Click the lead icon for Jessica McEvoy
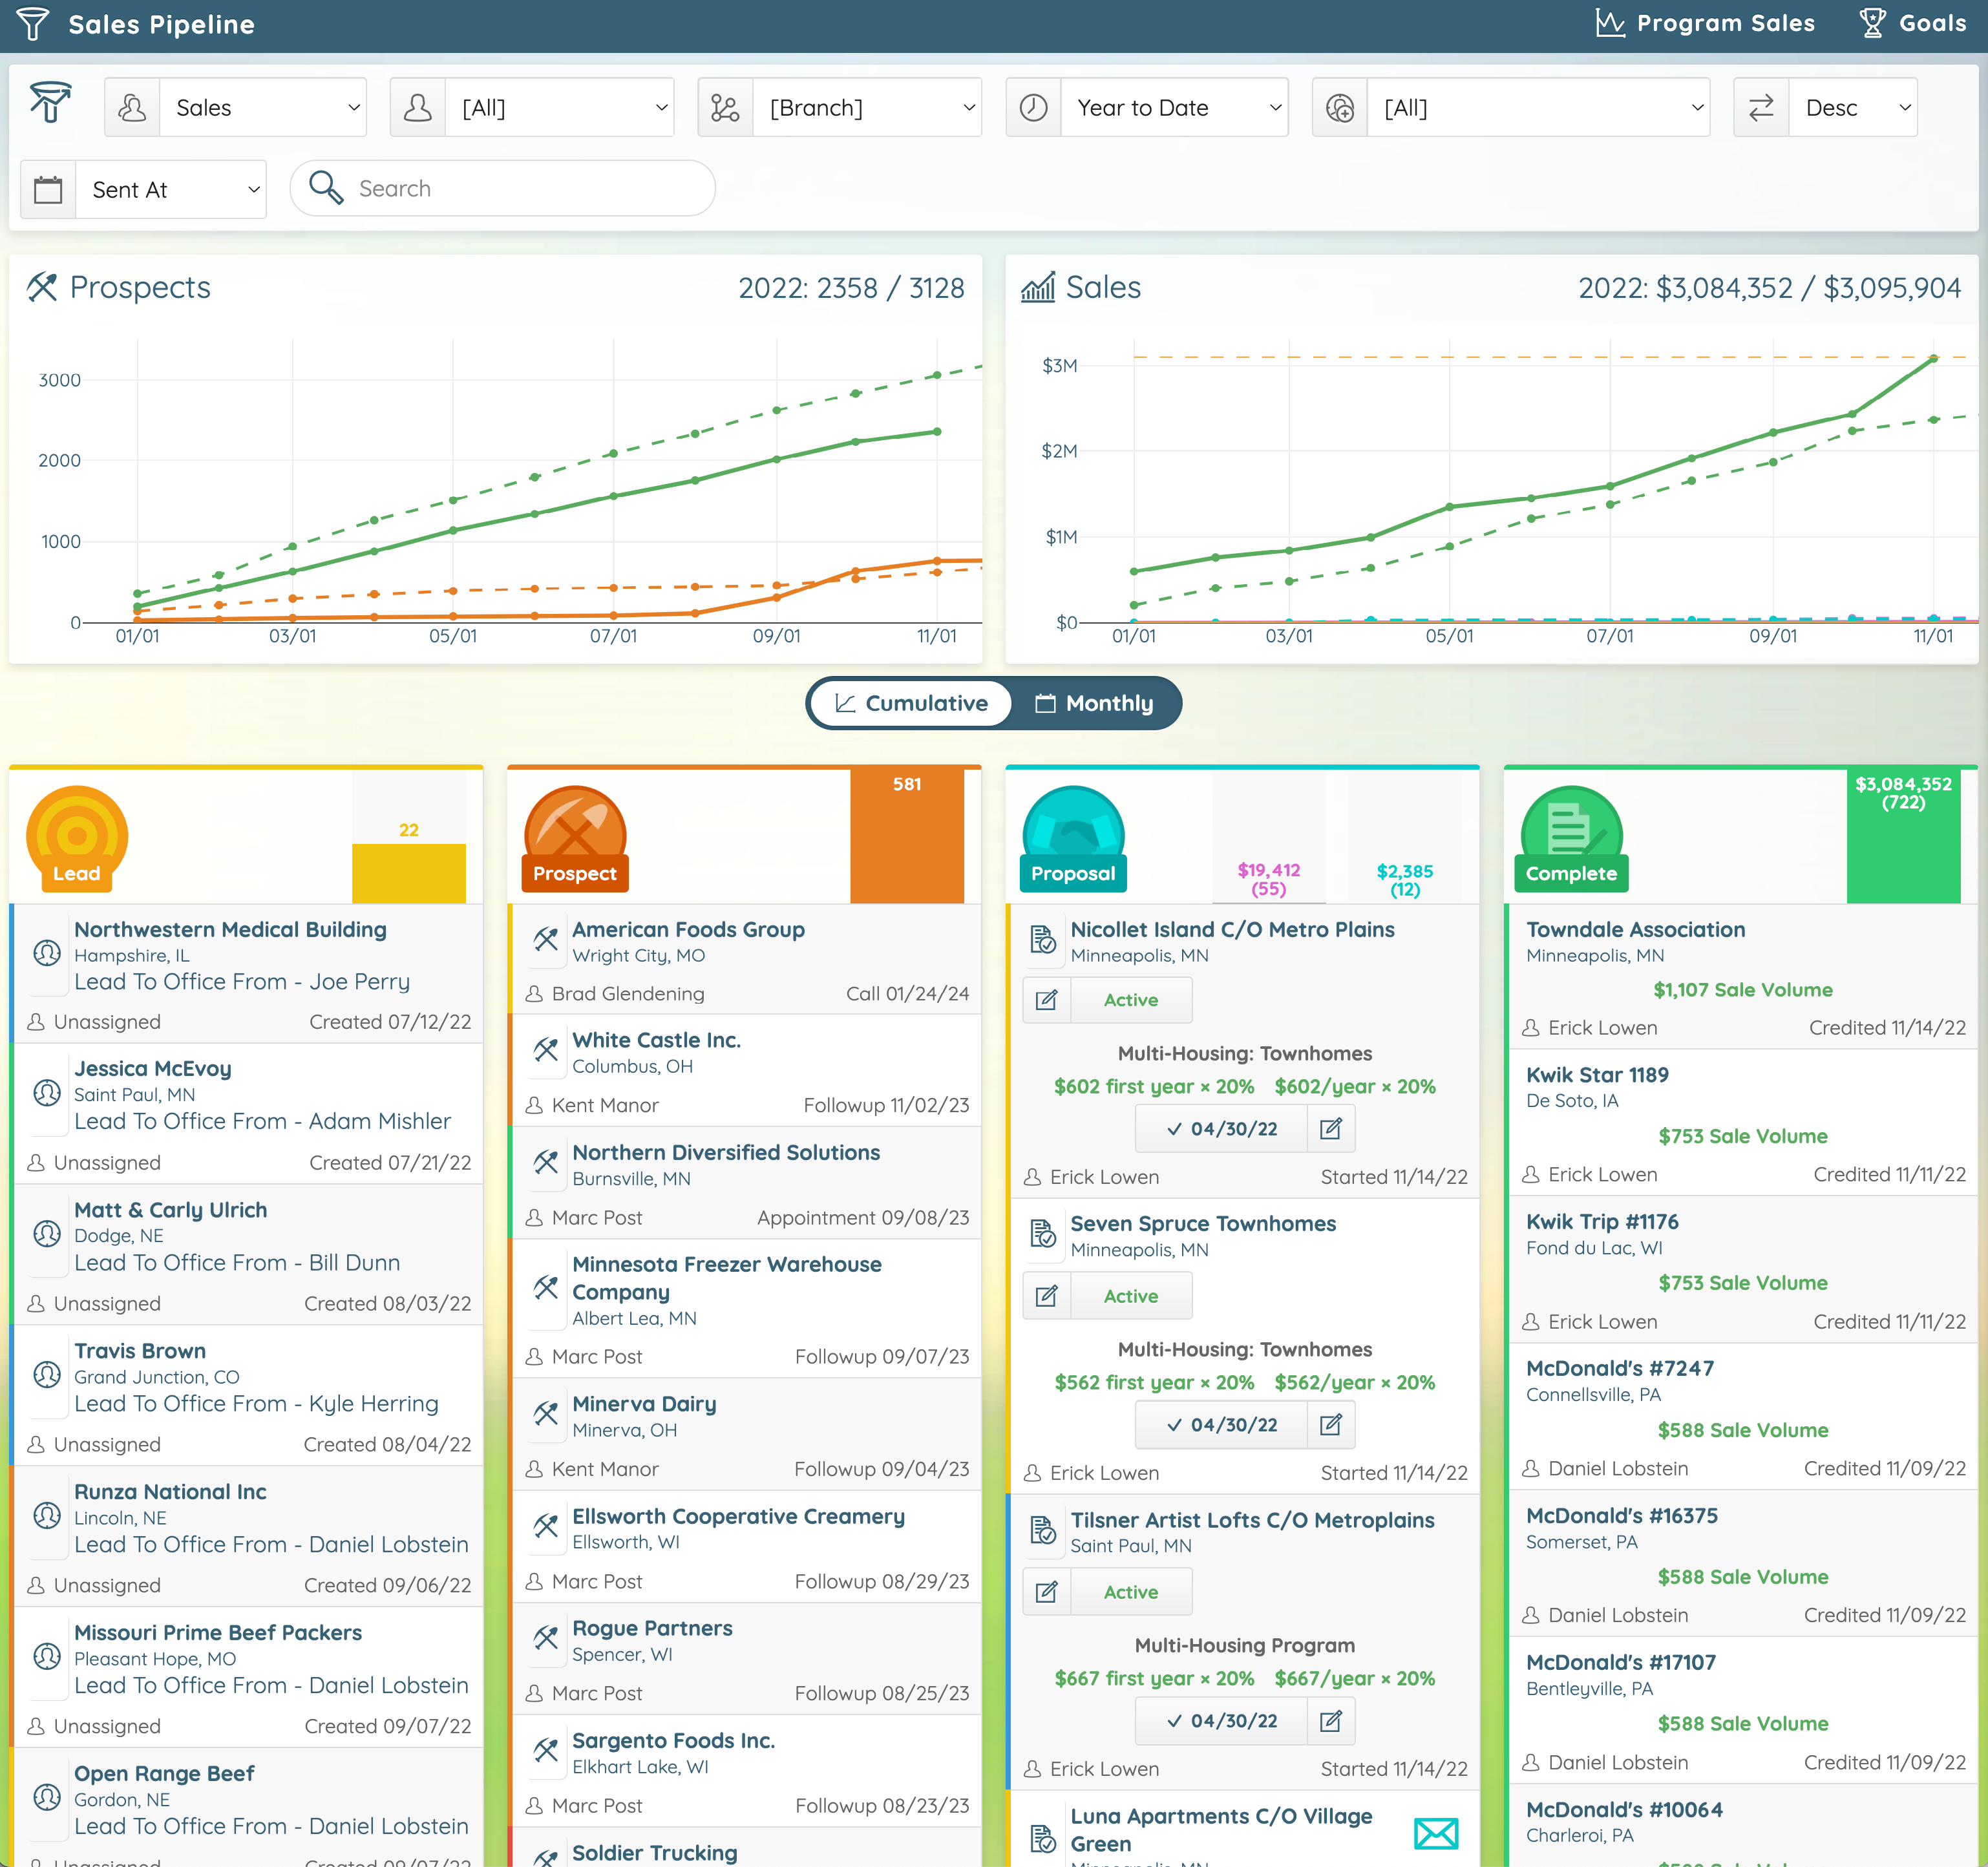The width and height of the screenshot is (1988, 1867). pos(47,1092)
